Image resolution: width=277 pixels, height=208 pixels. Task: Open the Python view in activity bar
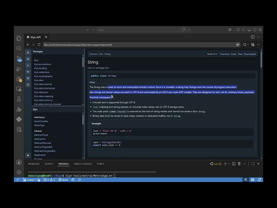19,119
